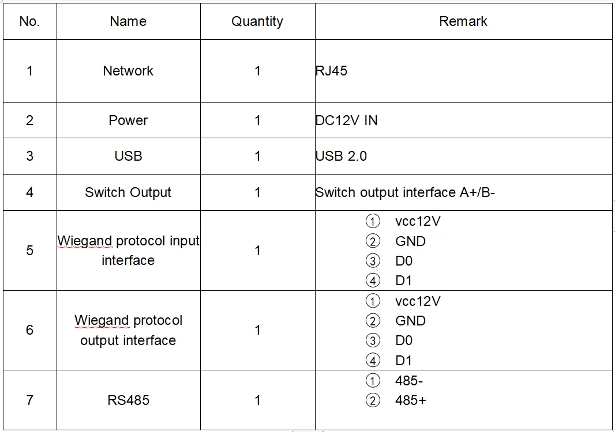The image size is (615, 432).
Task: Click row number 3 cell
Action: 29,156
